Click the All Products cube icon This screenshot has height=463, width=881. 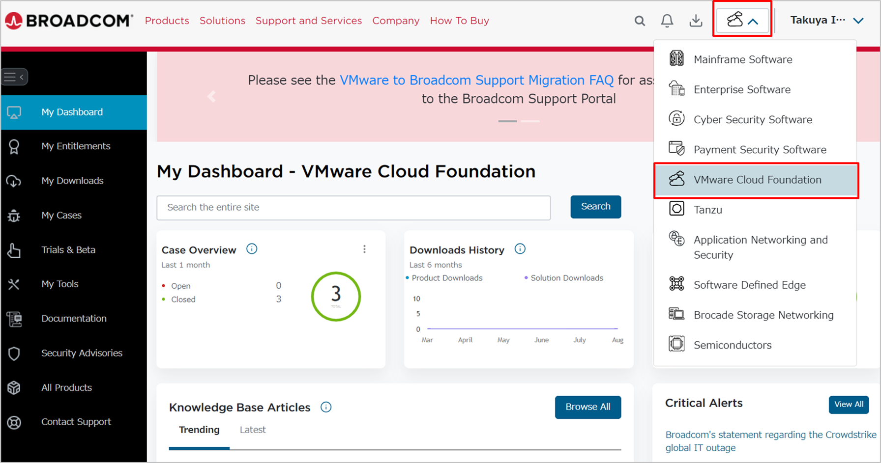(14, 388)
